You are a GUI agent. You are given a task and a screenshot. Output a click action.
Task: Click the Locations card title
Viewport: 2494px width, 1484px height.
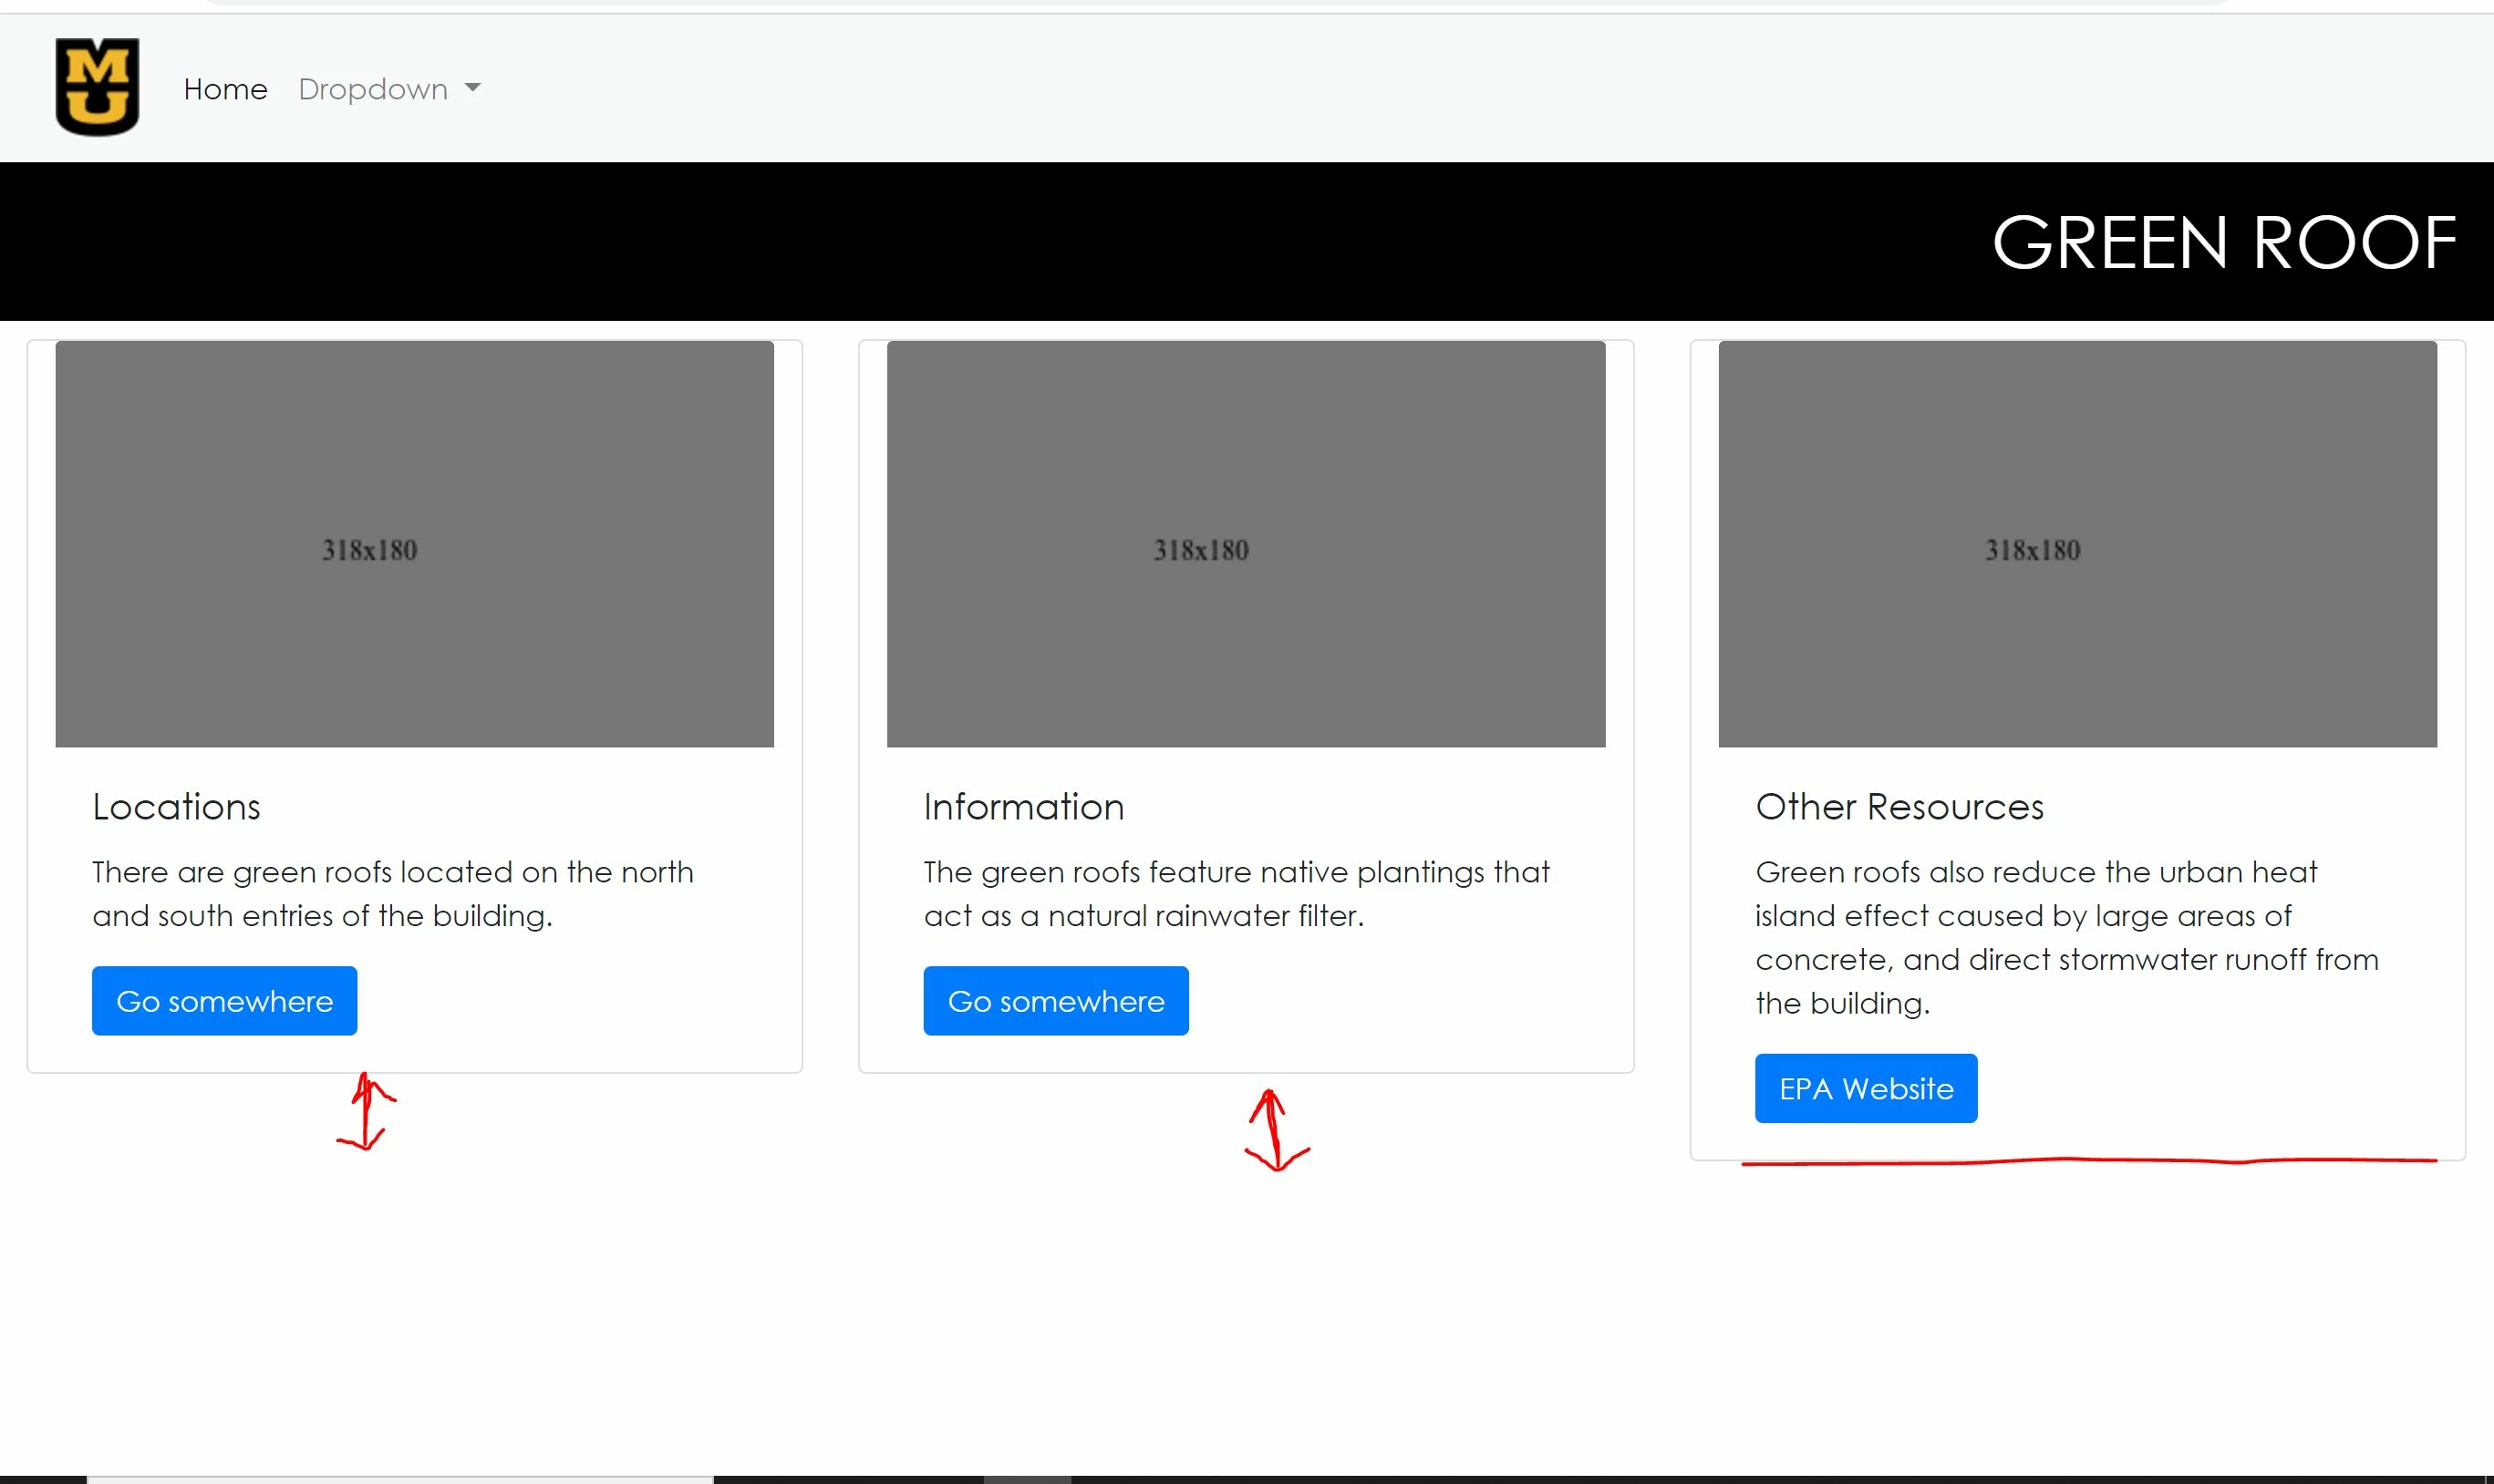(x=176, y=807)
